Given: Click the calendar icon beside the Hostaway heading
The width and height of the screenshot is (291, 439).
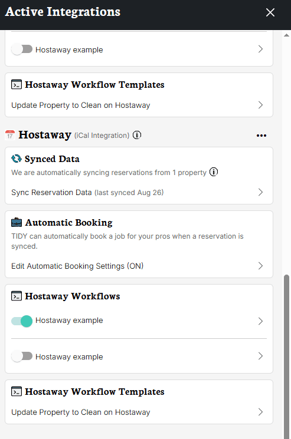Looking at the screenshot, I should [x=10, y=135].
